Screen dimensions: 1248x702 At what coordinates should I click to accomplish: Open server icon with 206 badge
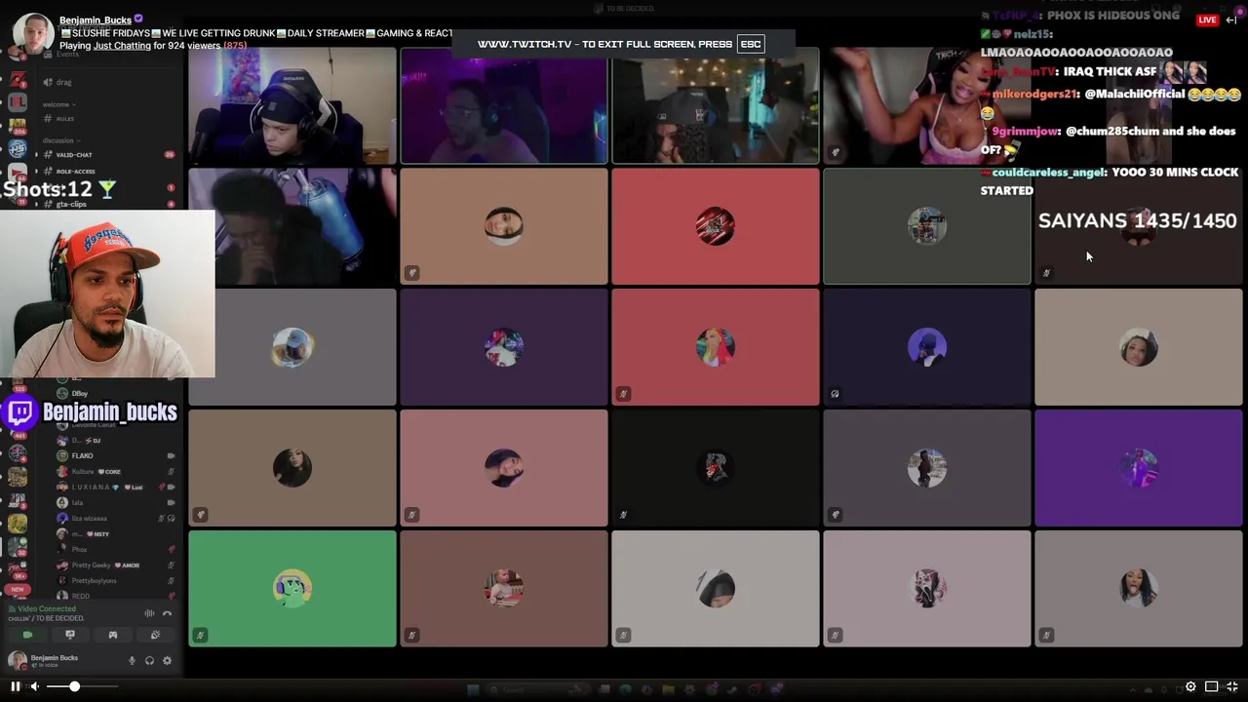click(x=18, y=125)
